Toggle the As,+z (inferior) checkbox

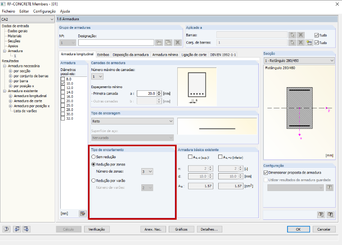pos(220,157)
